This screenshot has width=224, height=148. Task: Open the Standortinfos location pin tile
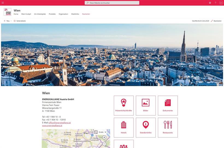pos(146,128)
